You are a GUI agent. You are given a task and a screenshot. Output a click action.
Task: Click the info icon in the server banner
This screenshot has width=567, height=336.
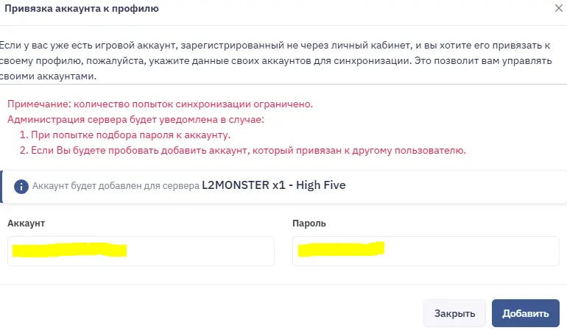21,186
